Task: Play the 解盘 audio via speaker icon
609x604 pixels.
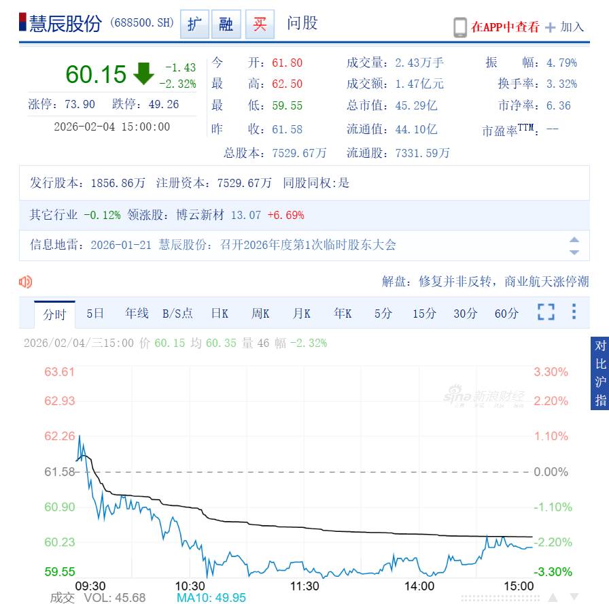Action: [26, 281]
